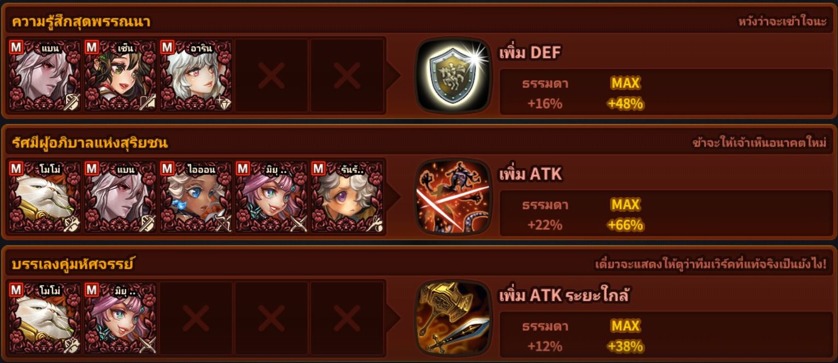838x363 pixels.
Task: Select pink-haired มิยู in second row
Action: tap(272, 197)
